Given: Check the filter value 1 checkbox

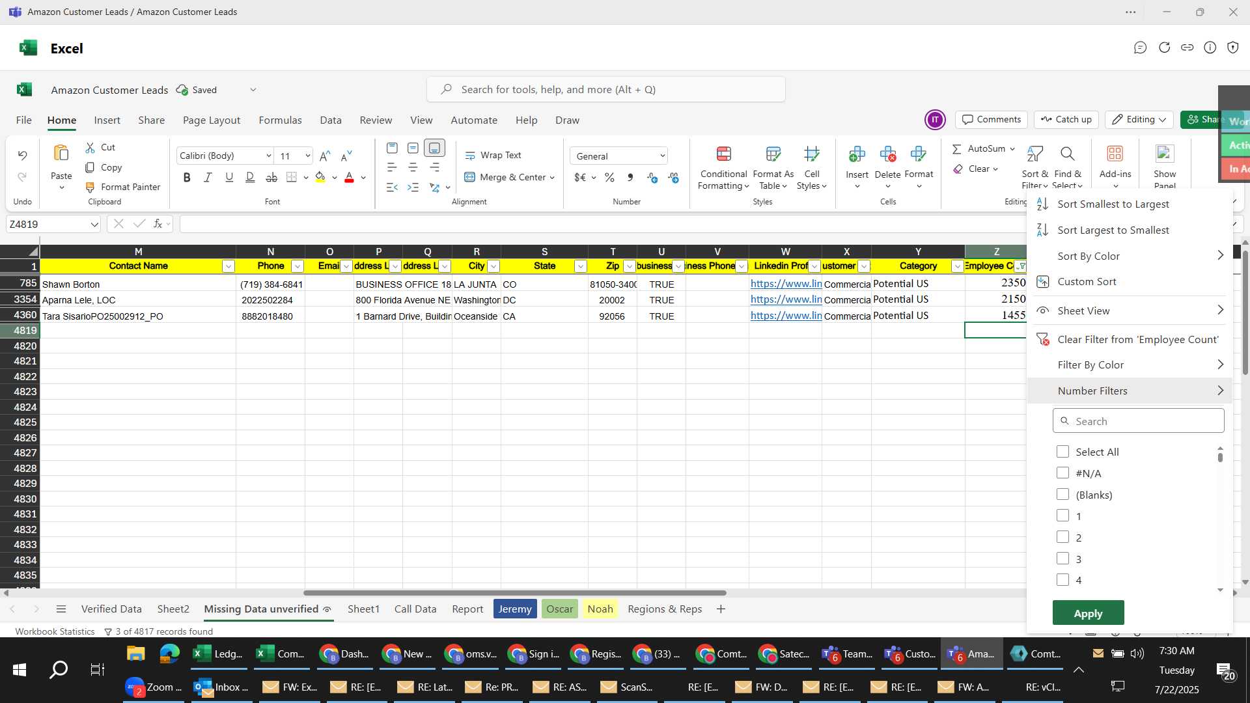Looking at the screenshot, I should [x=1062, y=516].
